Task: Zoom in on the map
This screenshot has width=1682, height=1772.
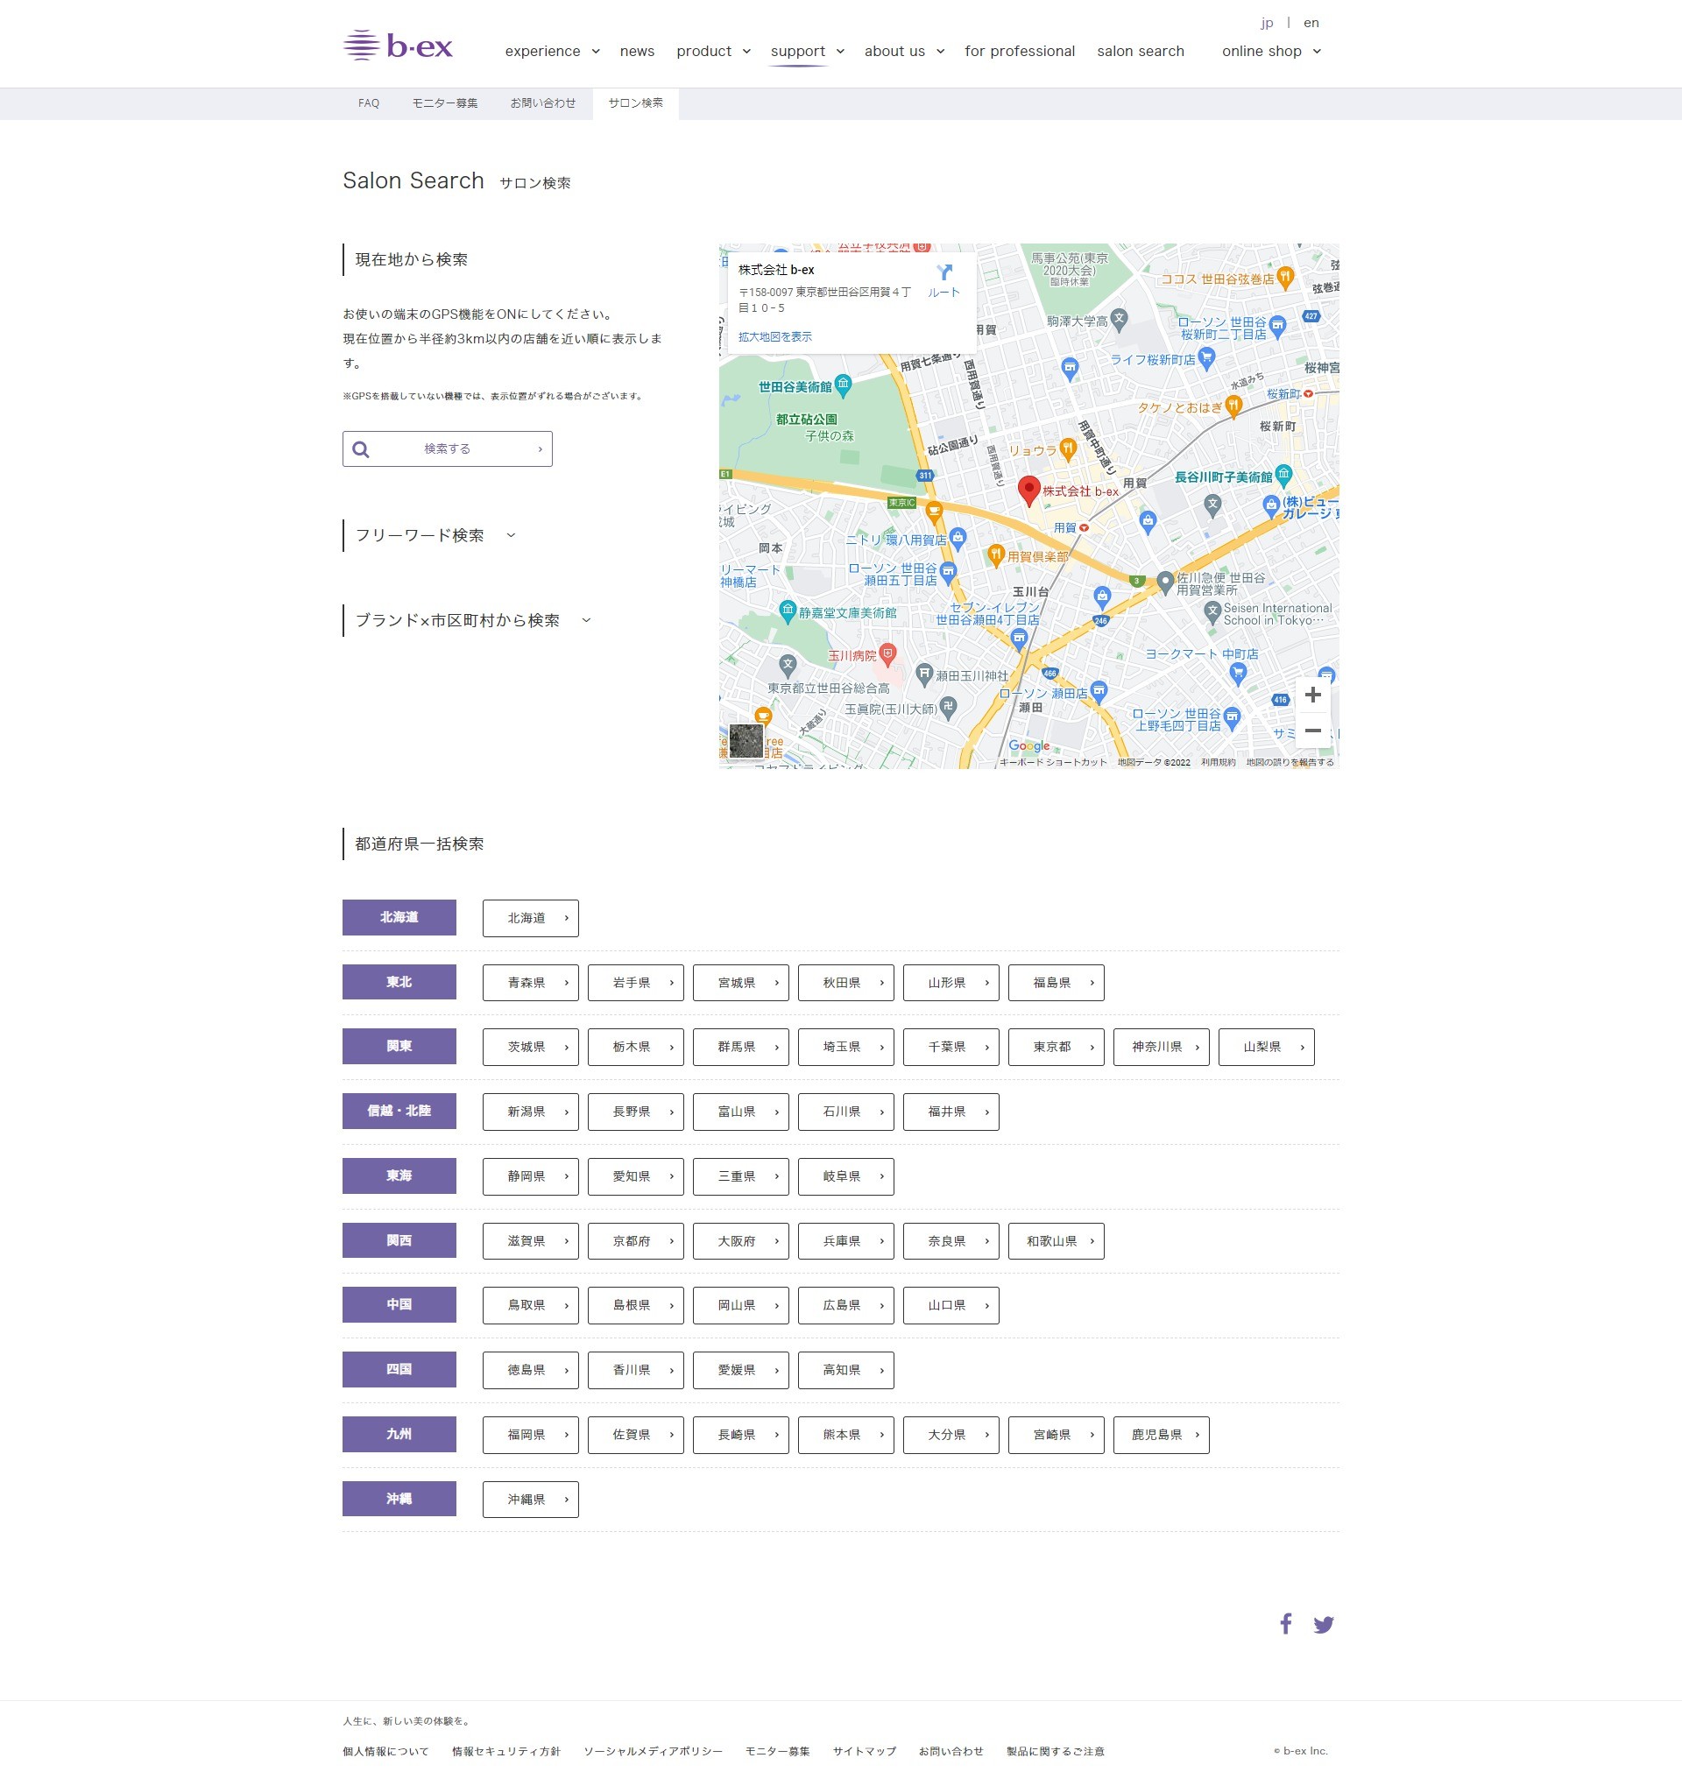Action: (1312, 695)
